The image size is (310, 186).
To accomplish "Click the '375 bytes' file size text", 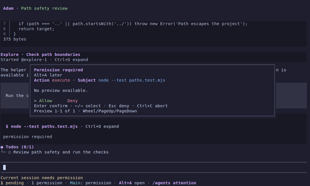I will (x=15, y=39).
